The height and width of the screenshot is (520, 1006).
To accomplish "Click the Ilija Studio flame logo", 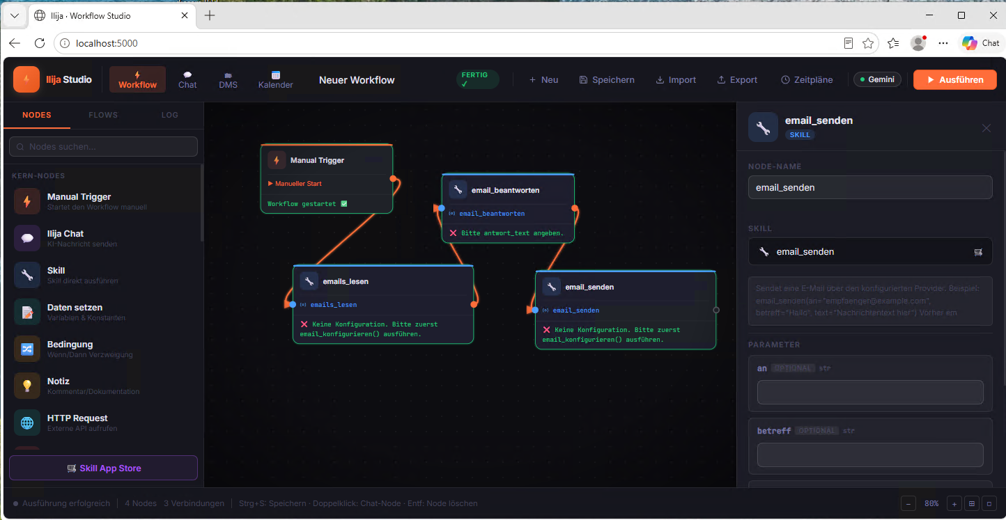I will pyautogui.click(x=26, y=79).
